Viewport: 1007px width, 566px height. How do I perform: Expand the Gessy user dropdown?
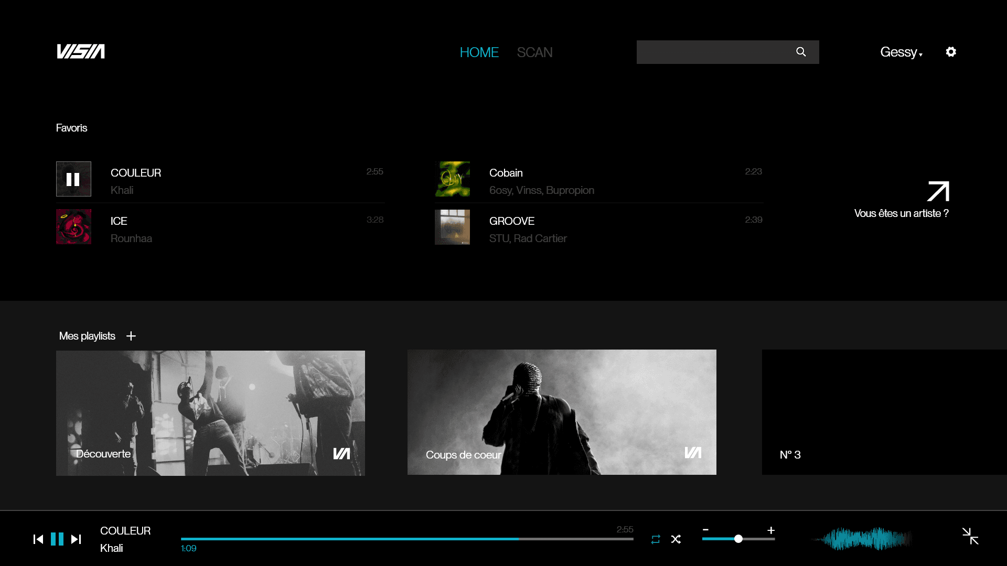(x=901, y=52)
